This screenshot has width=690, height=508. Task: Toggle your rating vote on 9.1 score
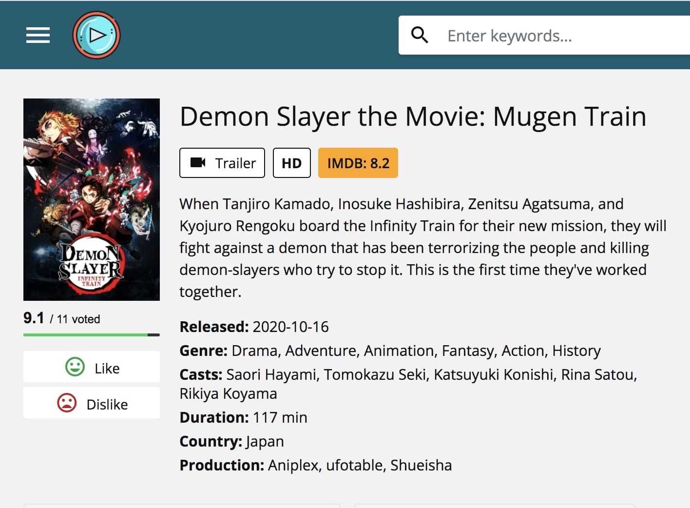(x=34, y=318)
